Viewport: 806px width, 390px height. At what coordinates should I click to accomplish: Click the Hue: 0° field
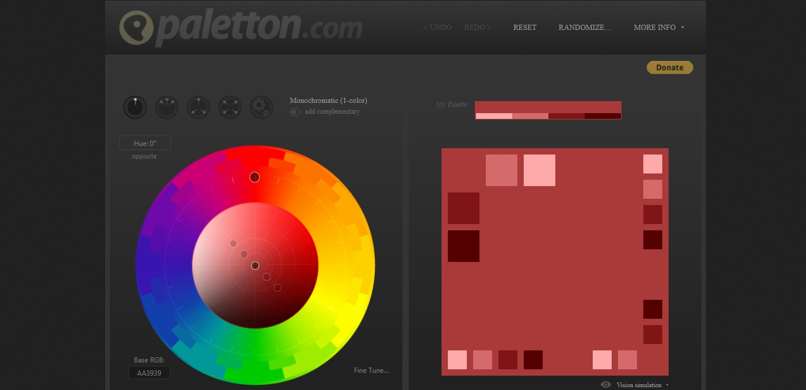[145, 143]
